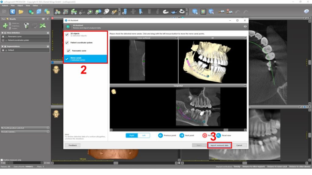Open the yellow folder icon in toolbar
Screen dimensions: 312x175
(21, 12)
